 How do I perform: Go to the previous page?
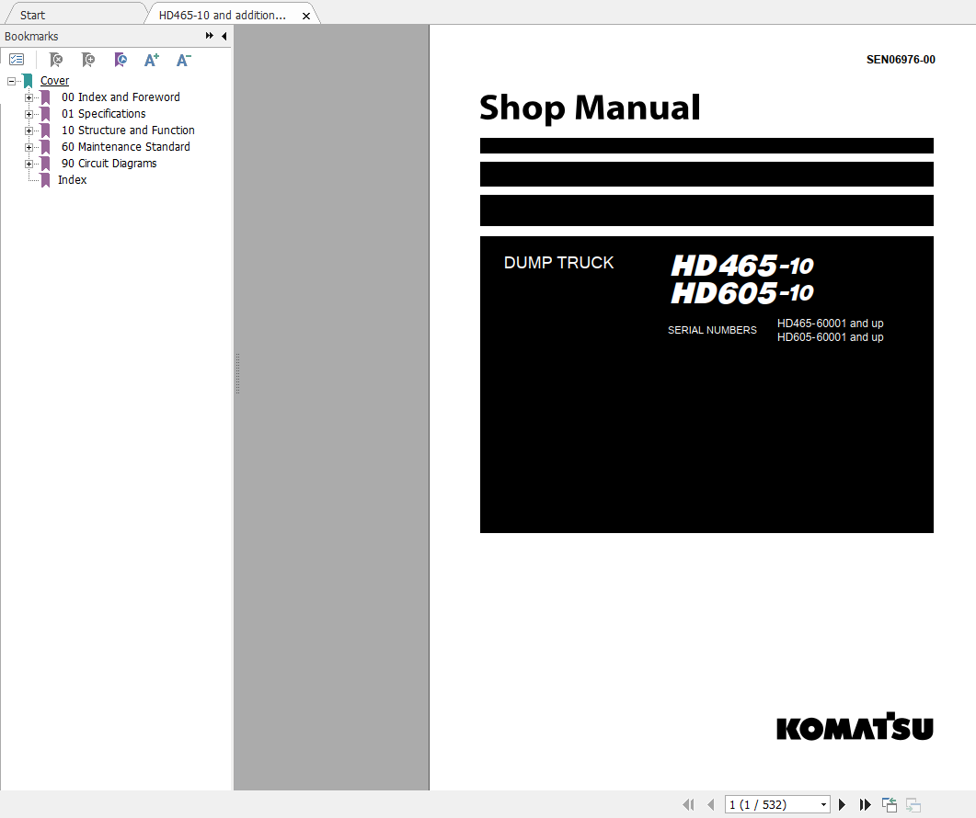click(711, 804)
